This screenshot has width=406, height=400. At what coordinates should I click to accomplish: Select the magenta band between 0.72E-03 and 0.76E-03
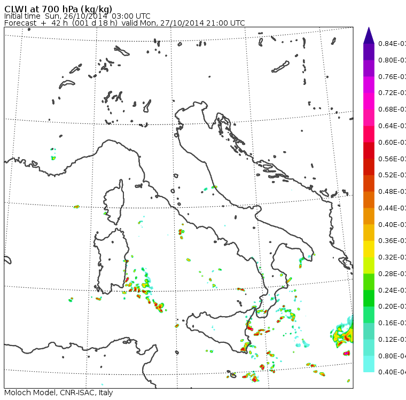click(x=369, y=85)
